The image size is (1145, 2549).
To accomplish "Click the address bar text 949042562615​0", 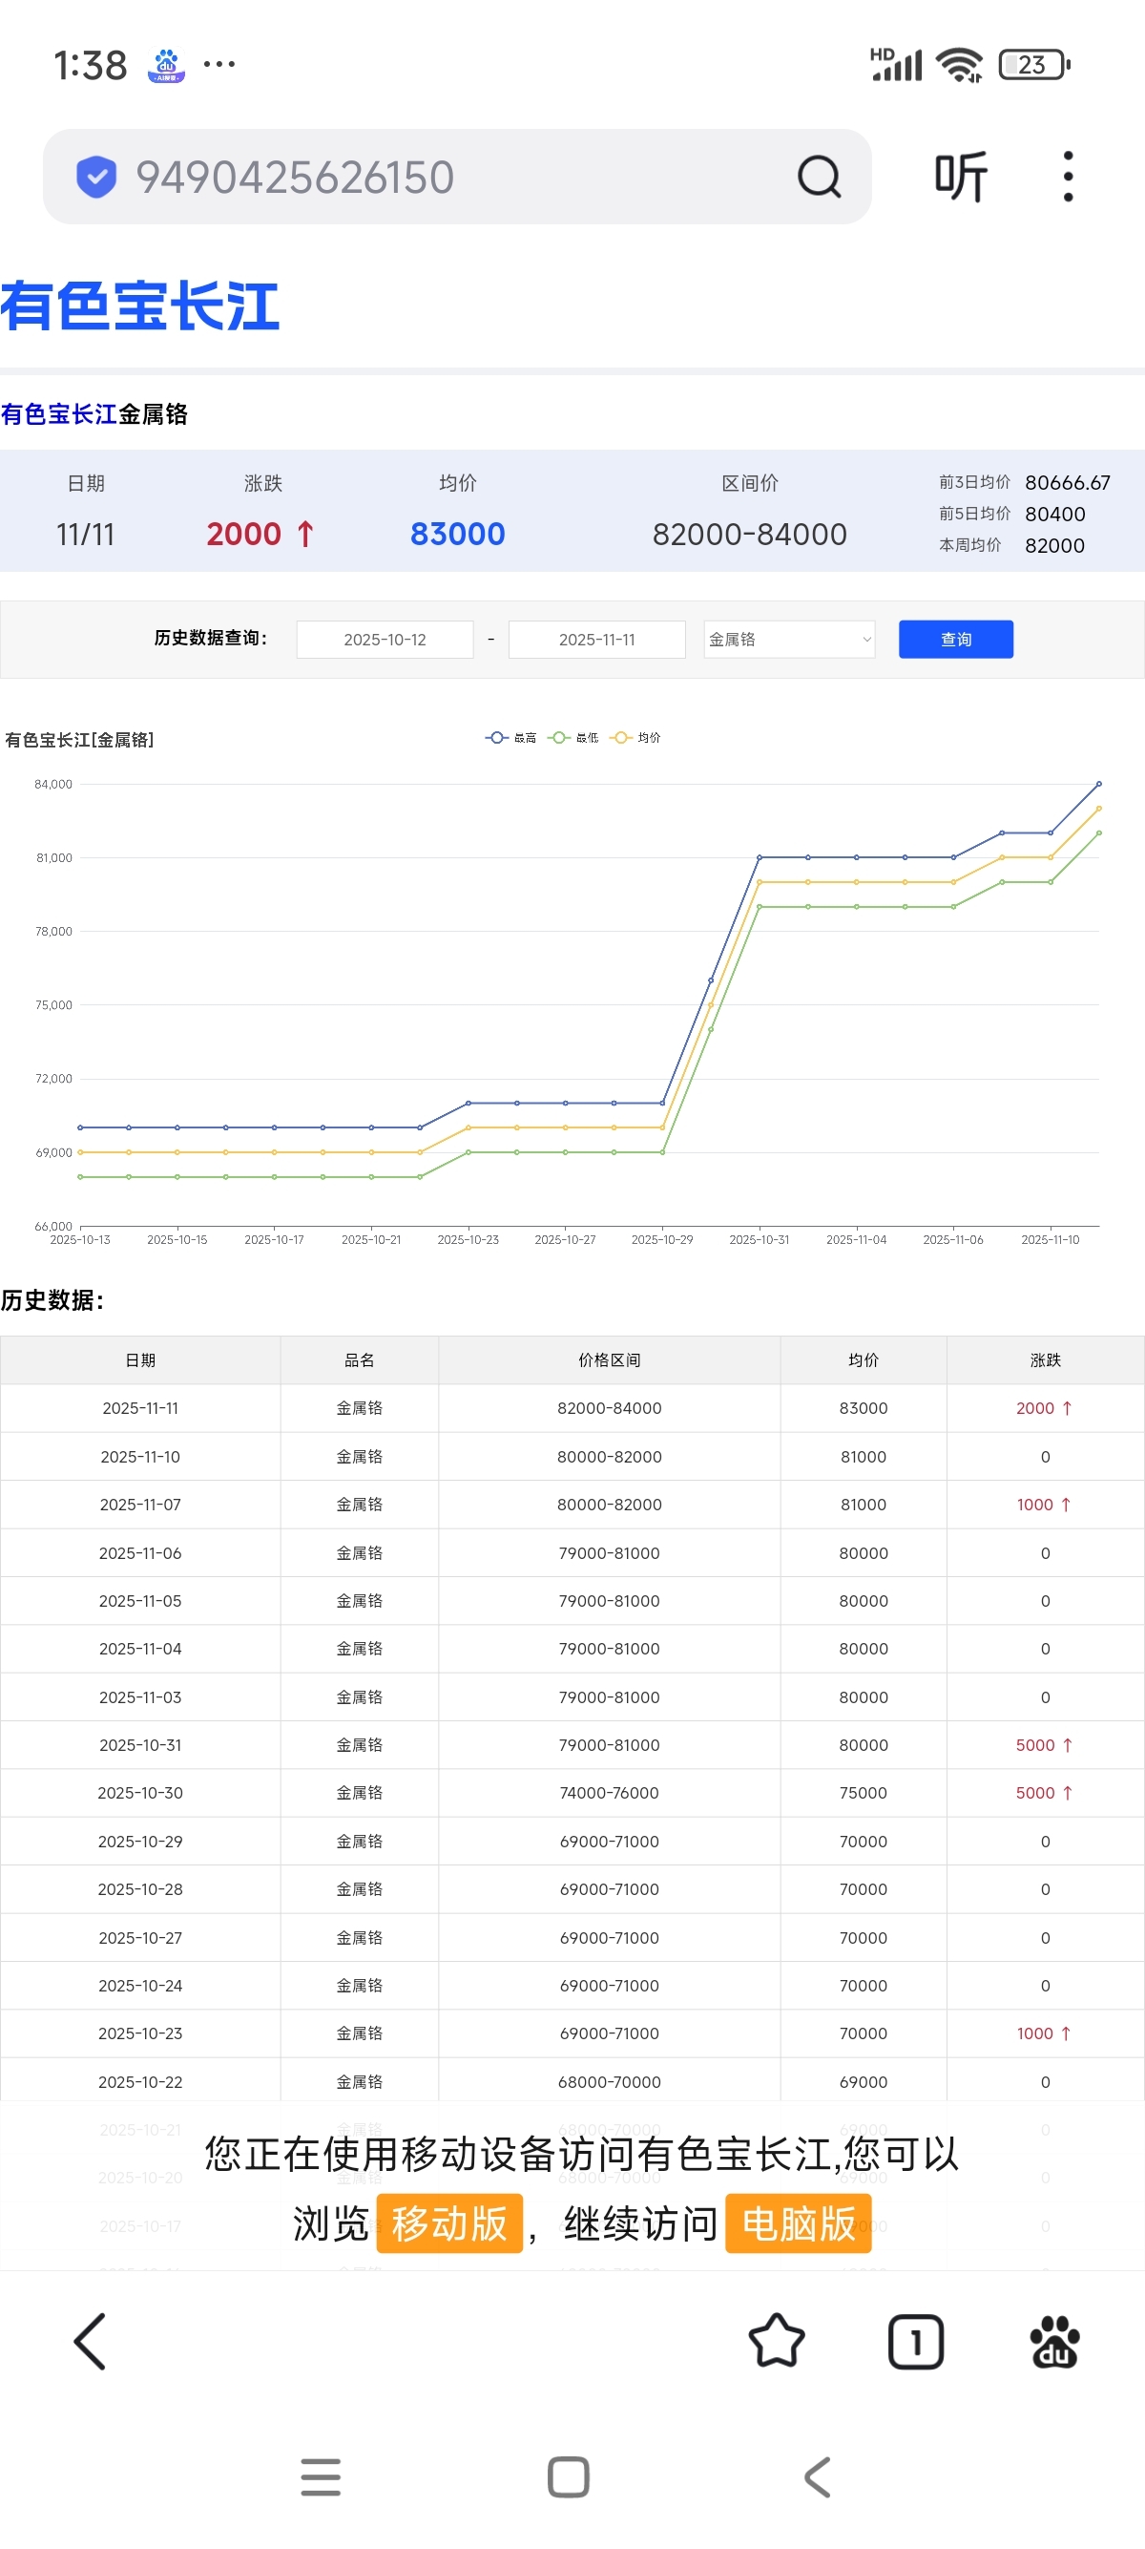I will coord(295,178).
